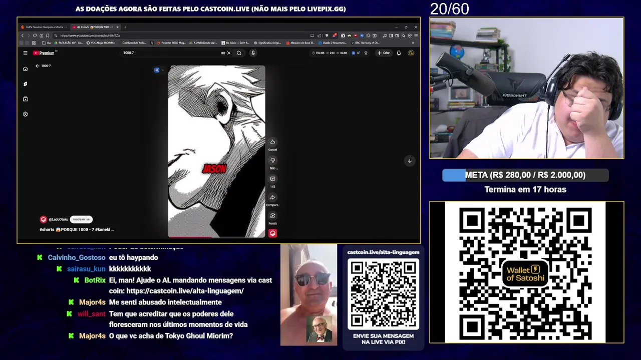The height and width of the screenshot is (360, 641).
Task: Subscribe with the Inscrever-se button
Action: click(81, 219)
